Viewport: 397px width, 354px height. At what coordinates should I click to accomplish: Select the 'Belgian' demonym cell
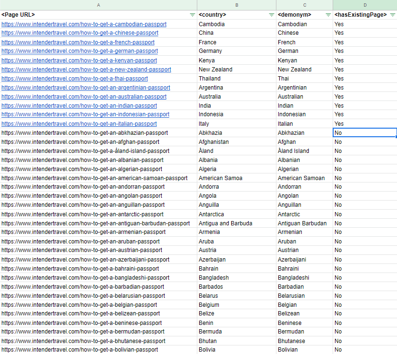coord(305,305)
